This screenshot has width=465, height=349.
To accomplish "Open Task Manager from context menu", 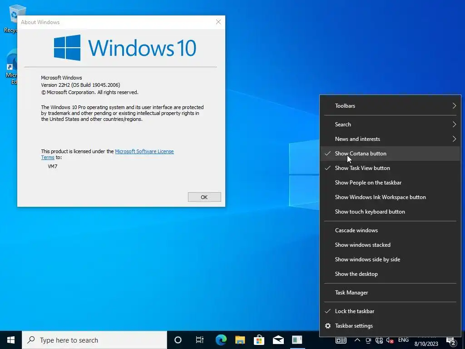I will (x=390, y=293).
